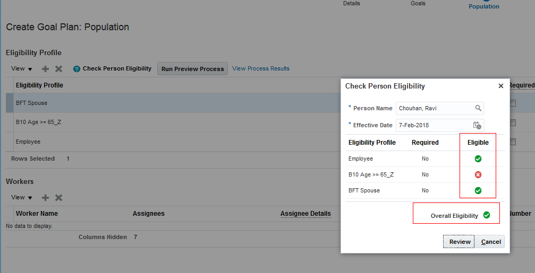This screenshot has width=535, height=273.
Task: Toggle Required checkbox for B10 Age row
Action: (513, 122)
